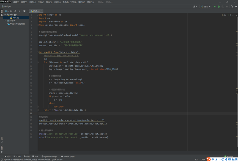
Task: Open Search Everywhere magnifier icon
Action: click(232, 7)
